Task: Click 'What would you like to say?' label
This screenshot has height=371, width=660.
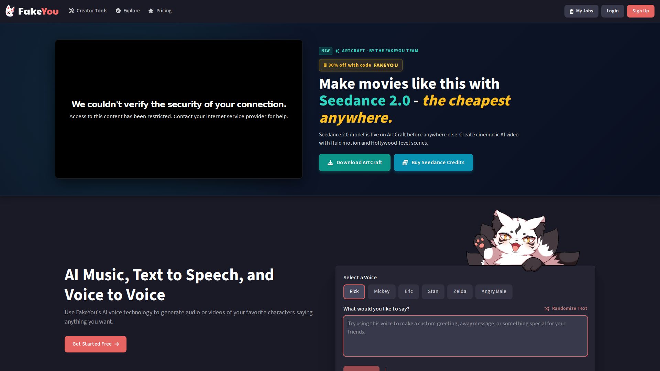Action: click(x=376, y=309)
